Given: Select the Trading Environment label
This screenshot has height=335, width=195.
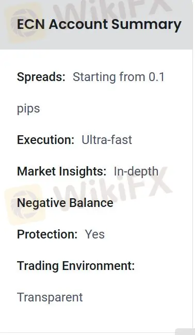Looking at the screenshot, I should tap(76, 266).
